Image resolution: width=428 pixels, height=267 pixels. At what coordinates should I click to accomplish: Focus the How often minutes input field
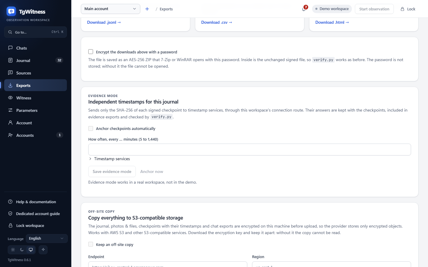tap(250, 150)
